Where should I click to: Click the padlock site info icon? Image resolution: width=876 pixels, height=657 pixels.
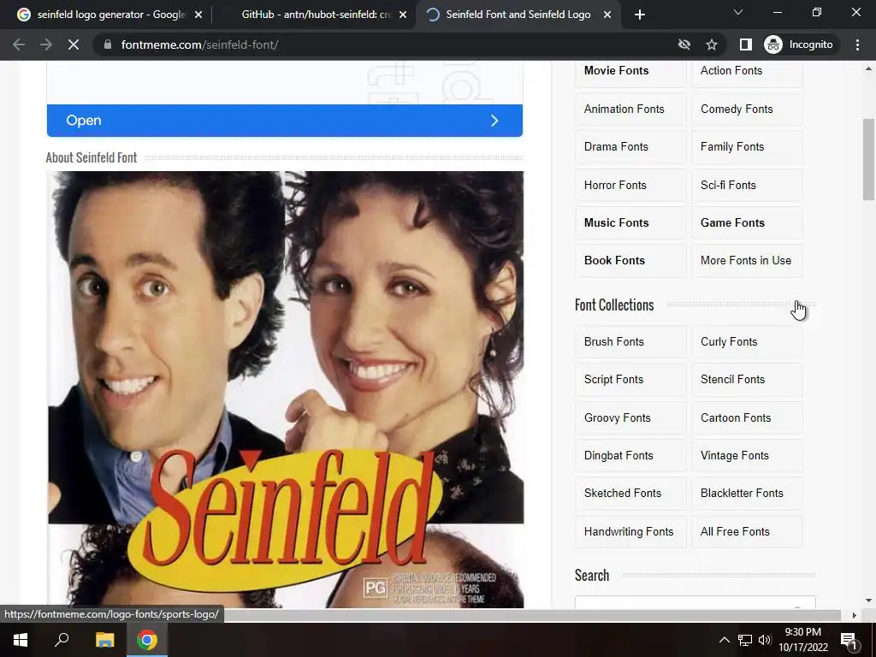coord(108,44)
